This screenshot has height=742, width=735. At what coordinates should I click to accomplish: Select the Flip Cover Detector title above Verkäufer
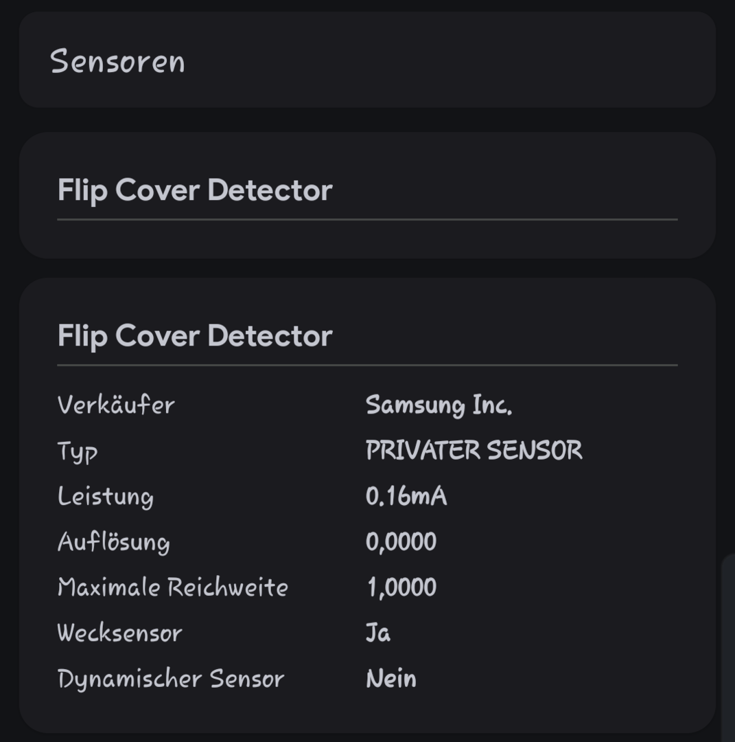pyautogui.click(x=195, y=336)
